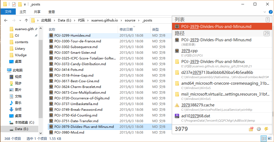Click the New Folder icon in title bar
The width and height of the screenshot is (274, 142).
20,4
